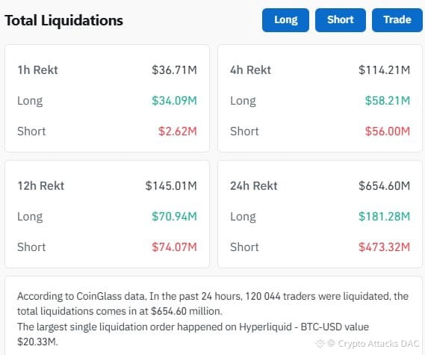Open the Trade button
This screenshot has height=355, width=425.
pos(397,20)
